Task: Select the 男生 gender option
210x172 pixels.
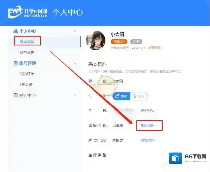Action: point(121,96)
